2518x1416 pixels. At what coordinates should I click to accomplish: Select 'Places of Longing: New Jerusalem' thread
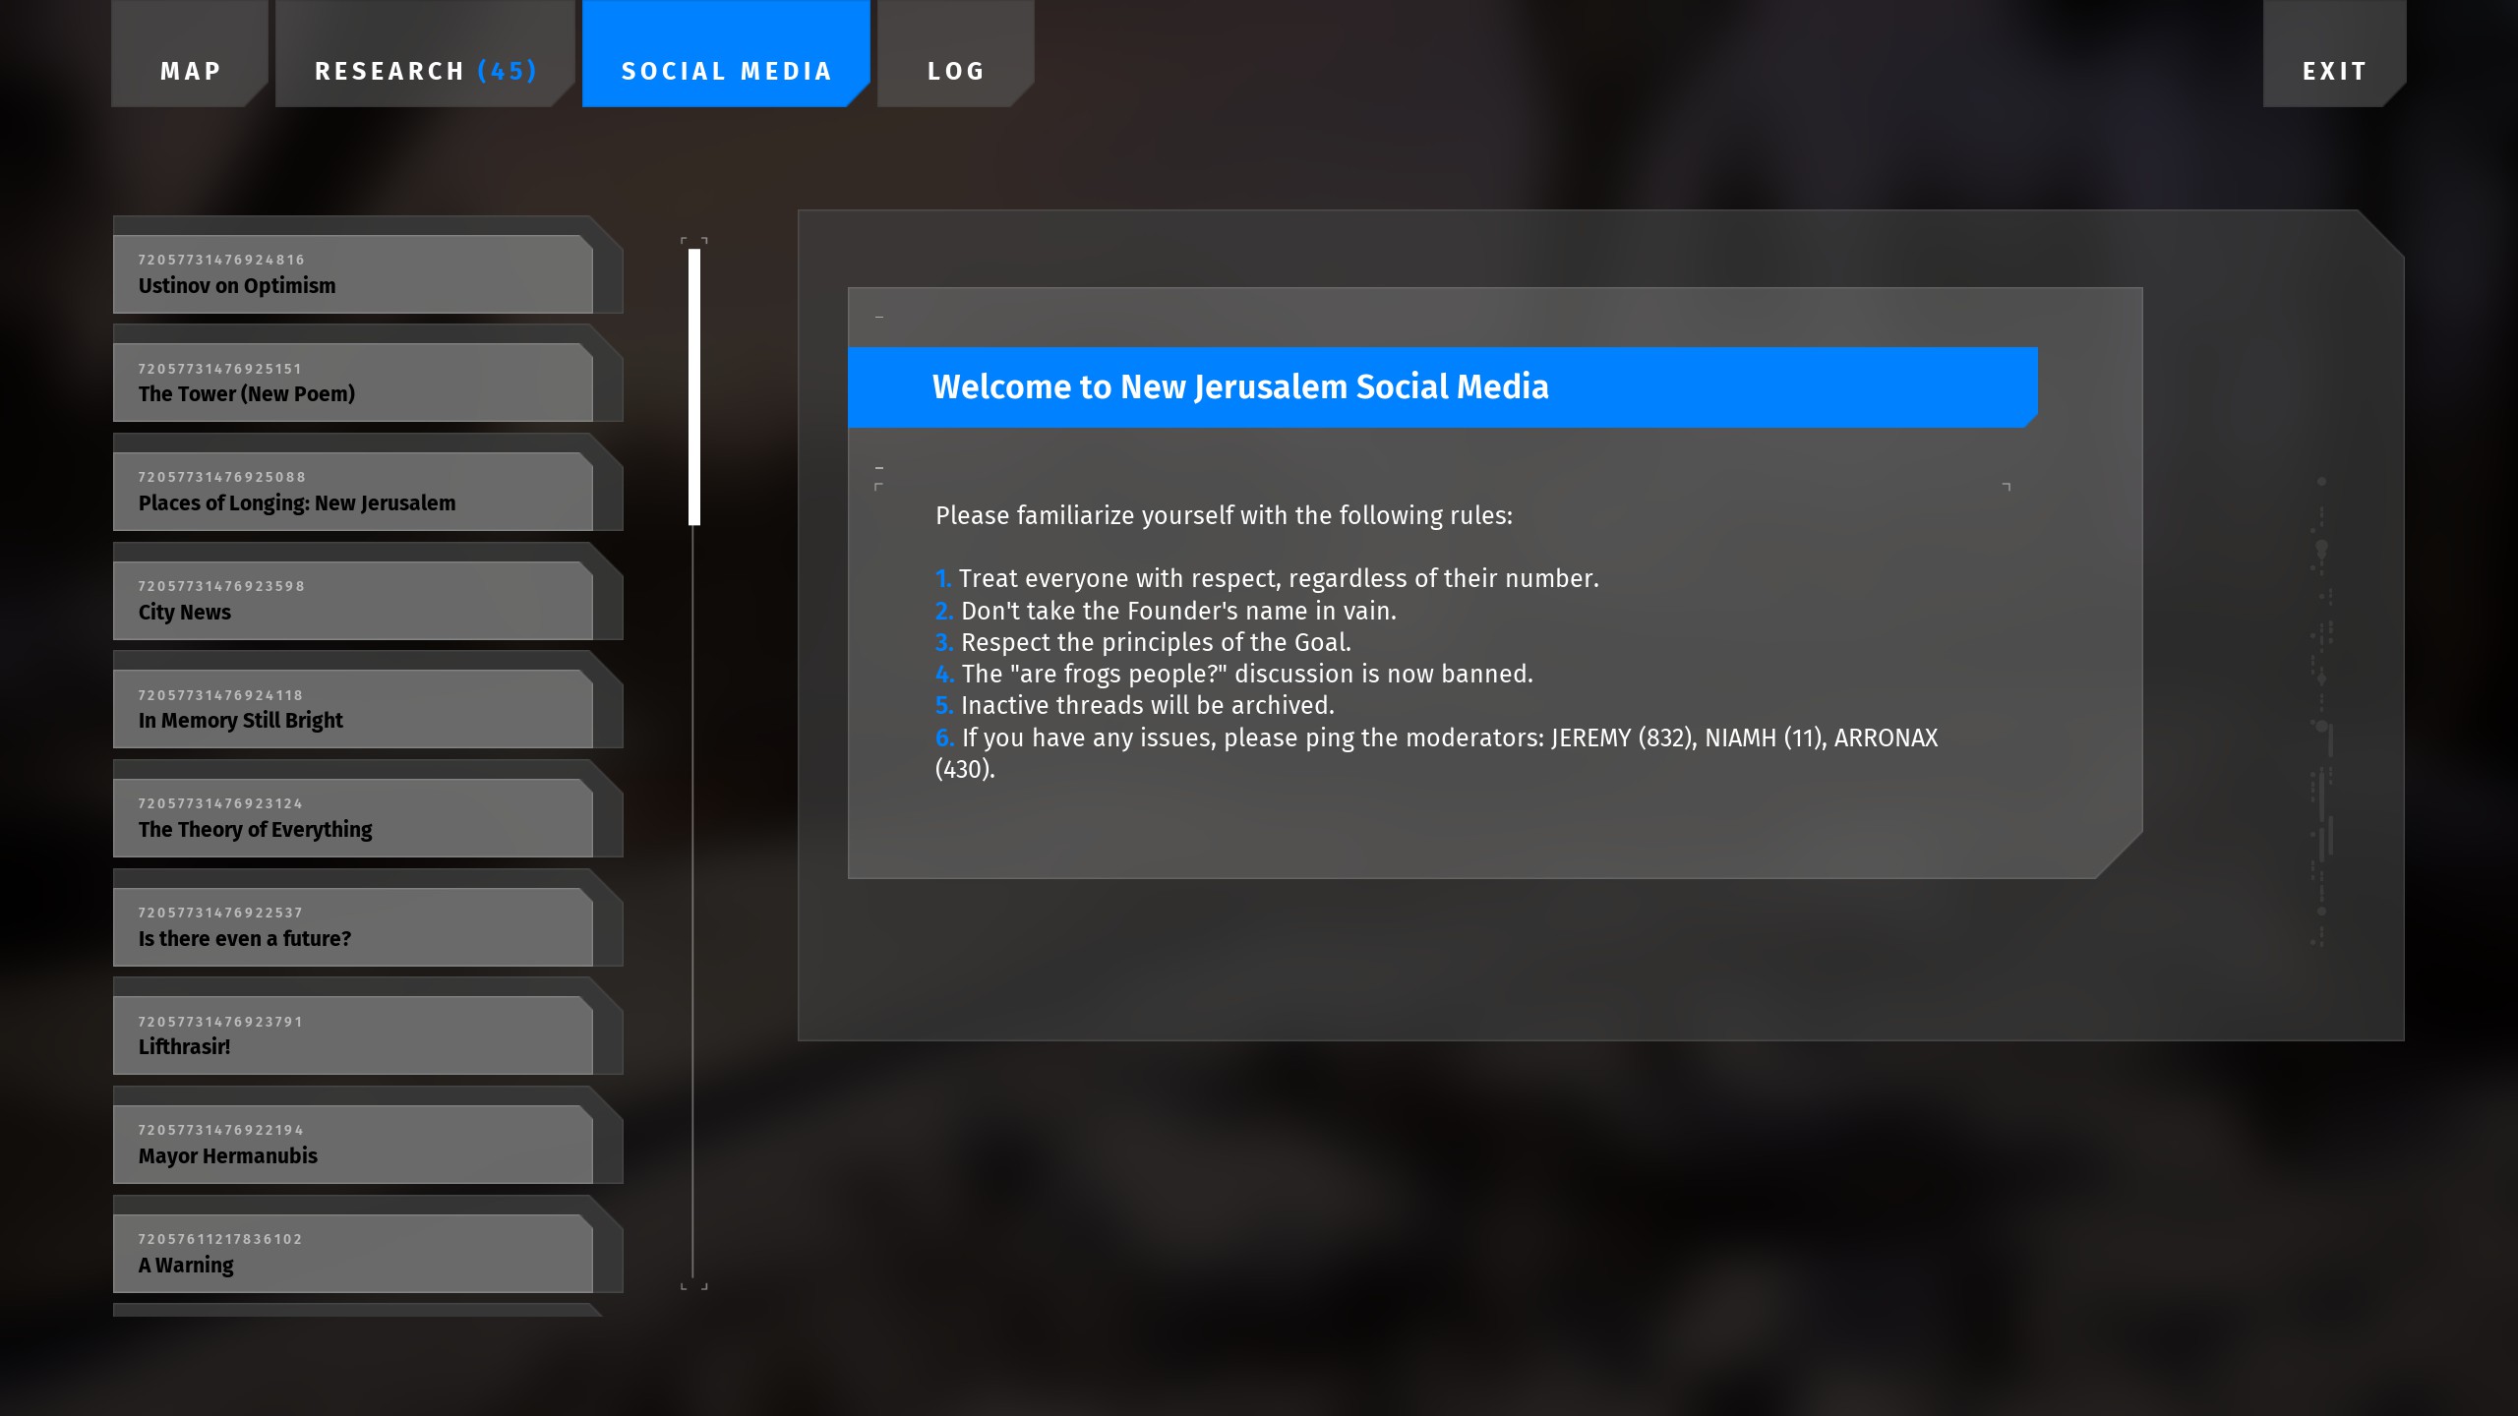coord(352,492)
